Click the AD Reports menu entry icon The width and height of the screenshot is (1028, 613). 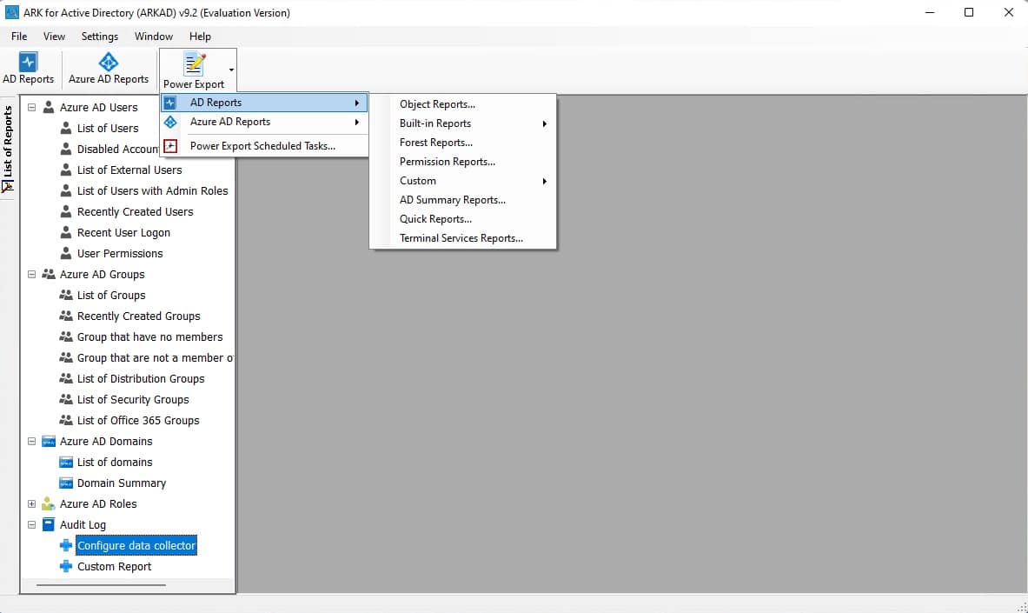[169, 103]
